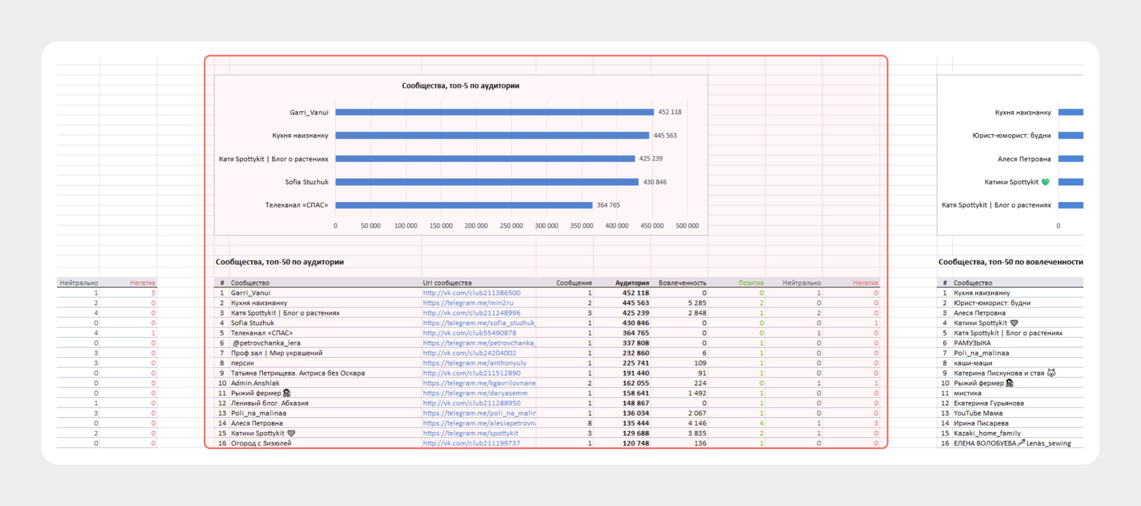This screenshot has height=506, width=1141.
Task: Open the vk.com/club55490878 link
Action: [469, 333]
